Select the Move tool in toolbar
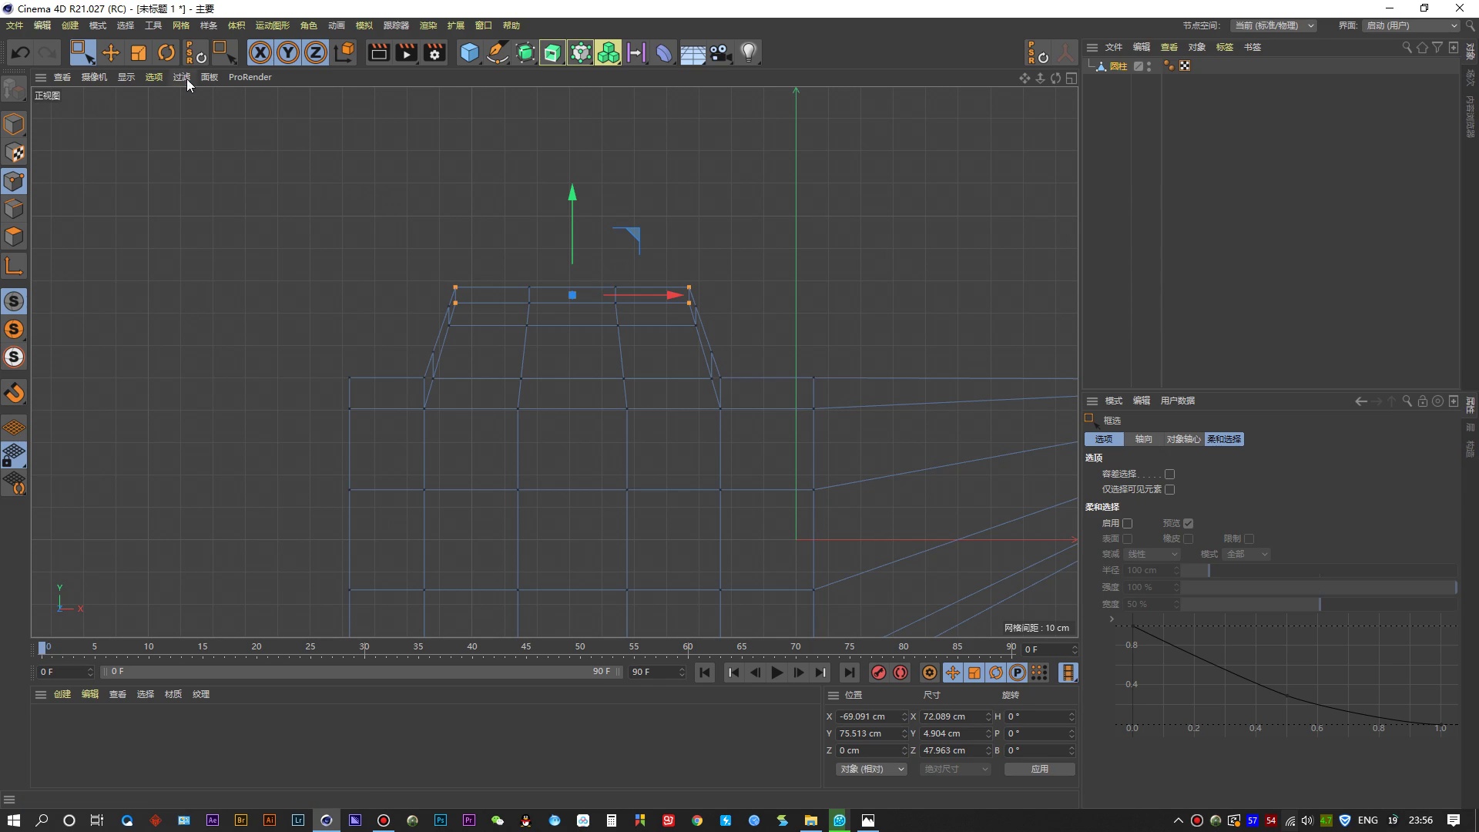Viewport: 1479px width, 832px height. pyautogui.click(x=111, y=52)
